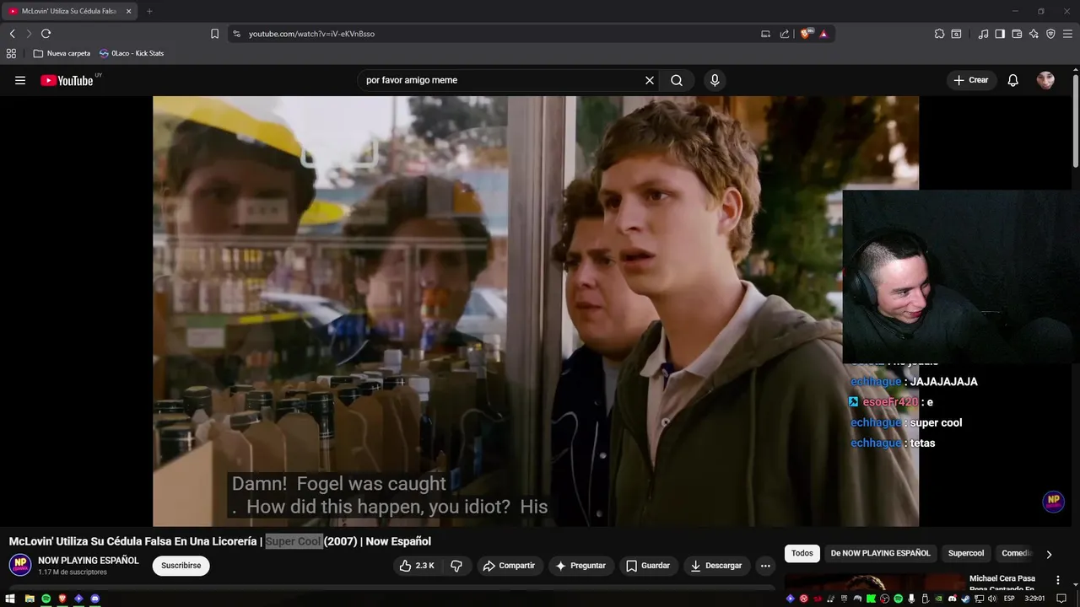
Task: Click the NP channel watermark on video
Action: (1053, 501)
